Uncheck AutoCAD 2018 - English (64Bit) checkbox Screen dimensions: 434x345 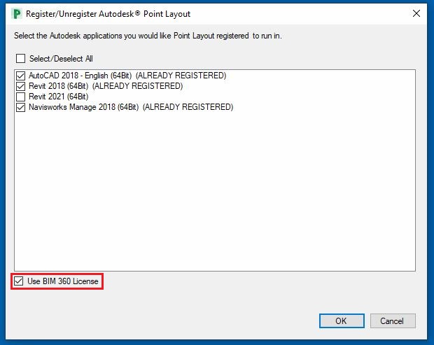click(20, 76)
